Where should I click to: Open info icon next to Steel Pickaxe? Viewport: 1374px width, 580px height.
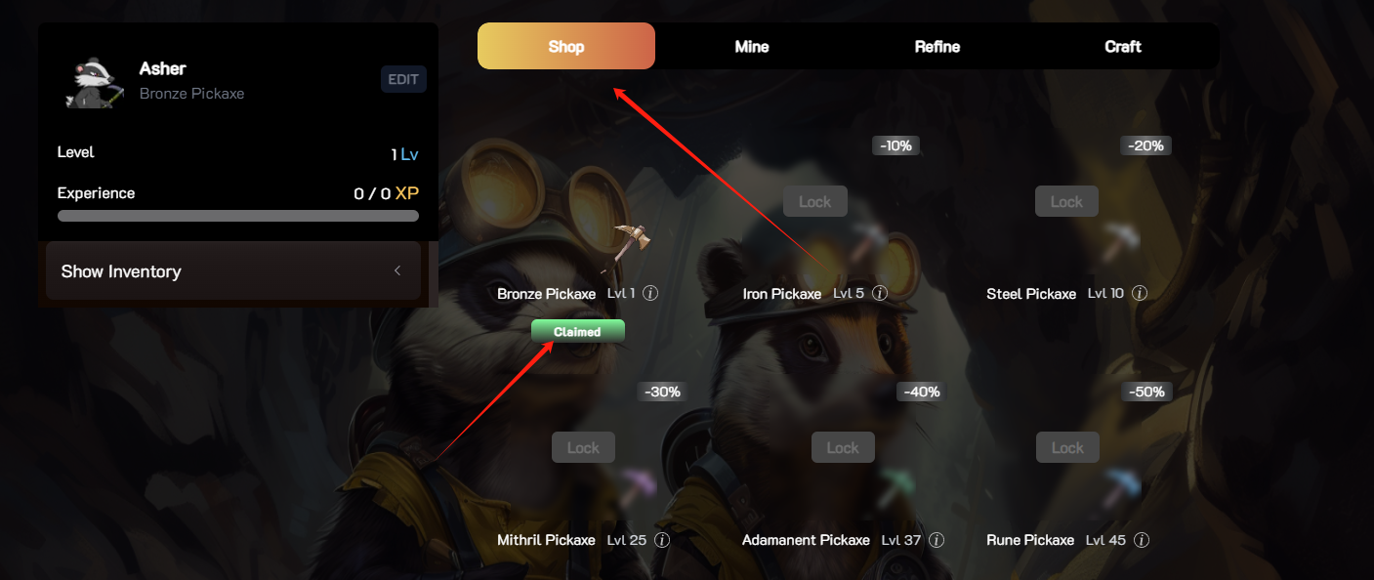[1139, 293]
